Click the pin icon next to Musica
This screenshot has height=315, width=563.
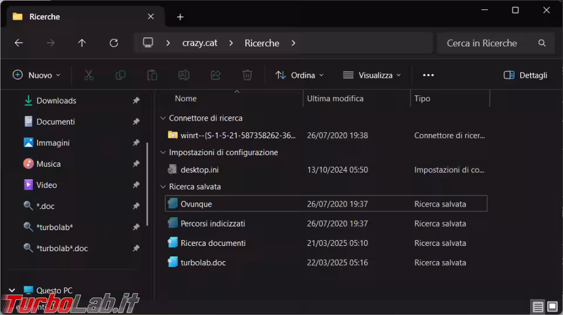pyautogui.click(x=136, y=164)
